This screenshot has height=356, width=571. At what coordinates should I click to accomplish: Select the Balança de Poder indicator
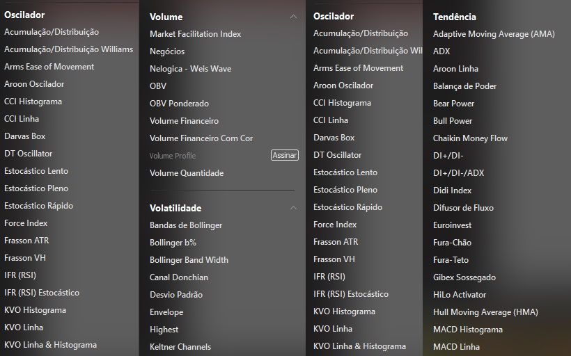point(464,86)
